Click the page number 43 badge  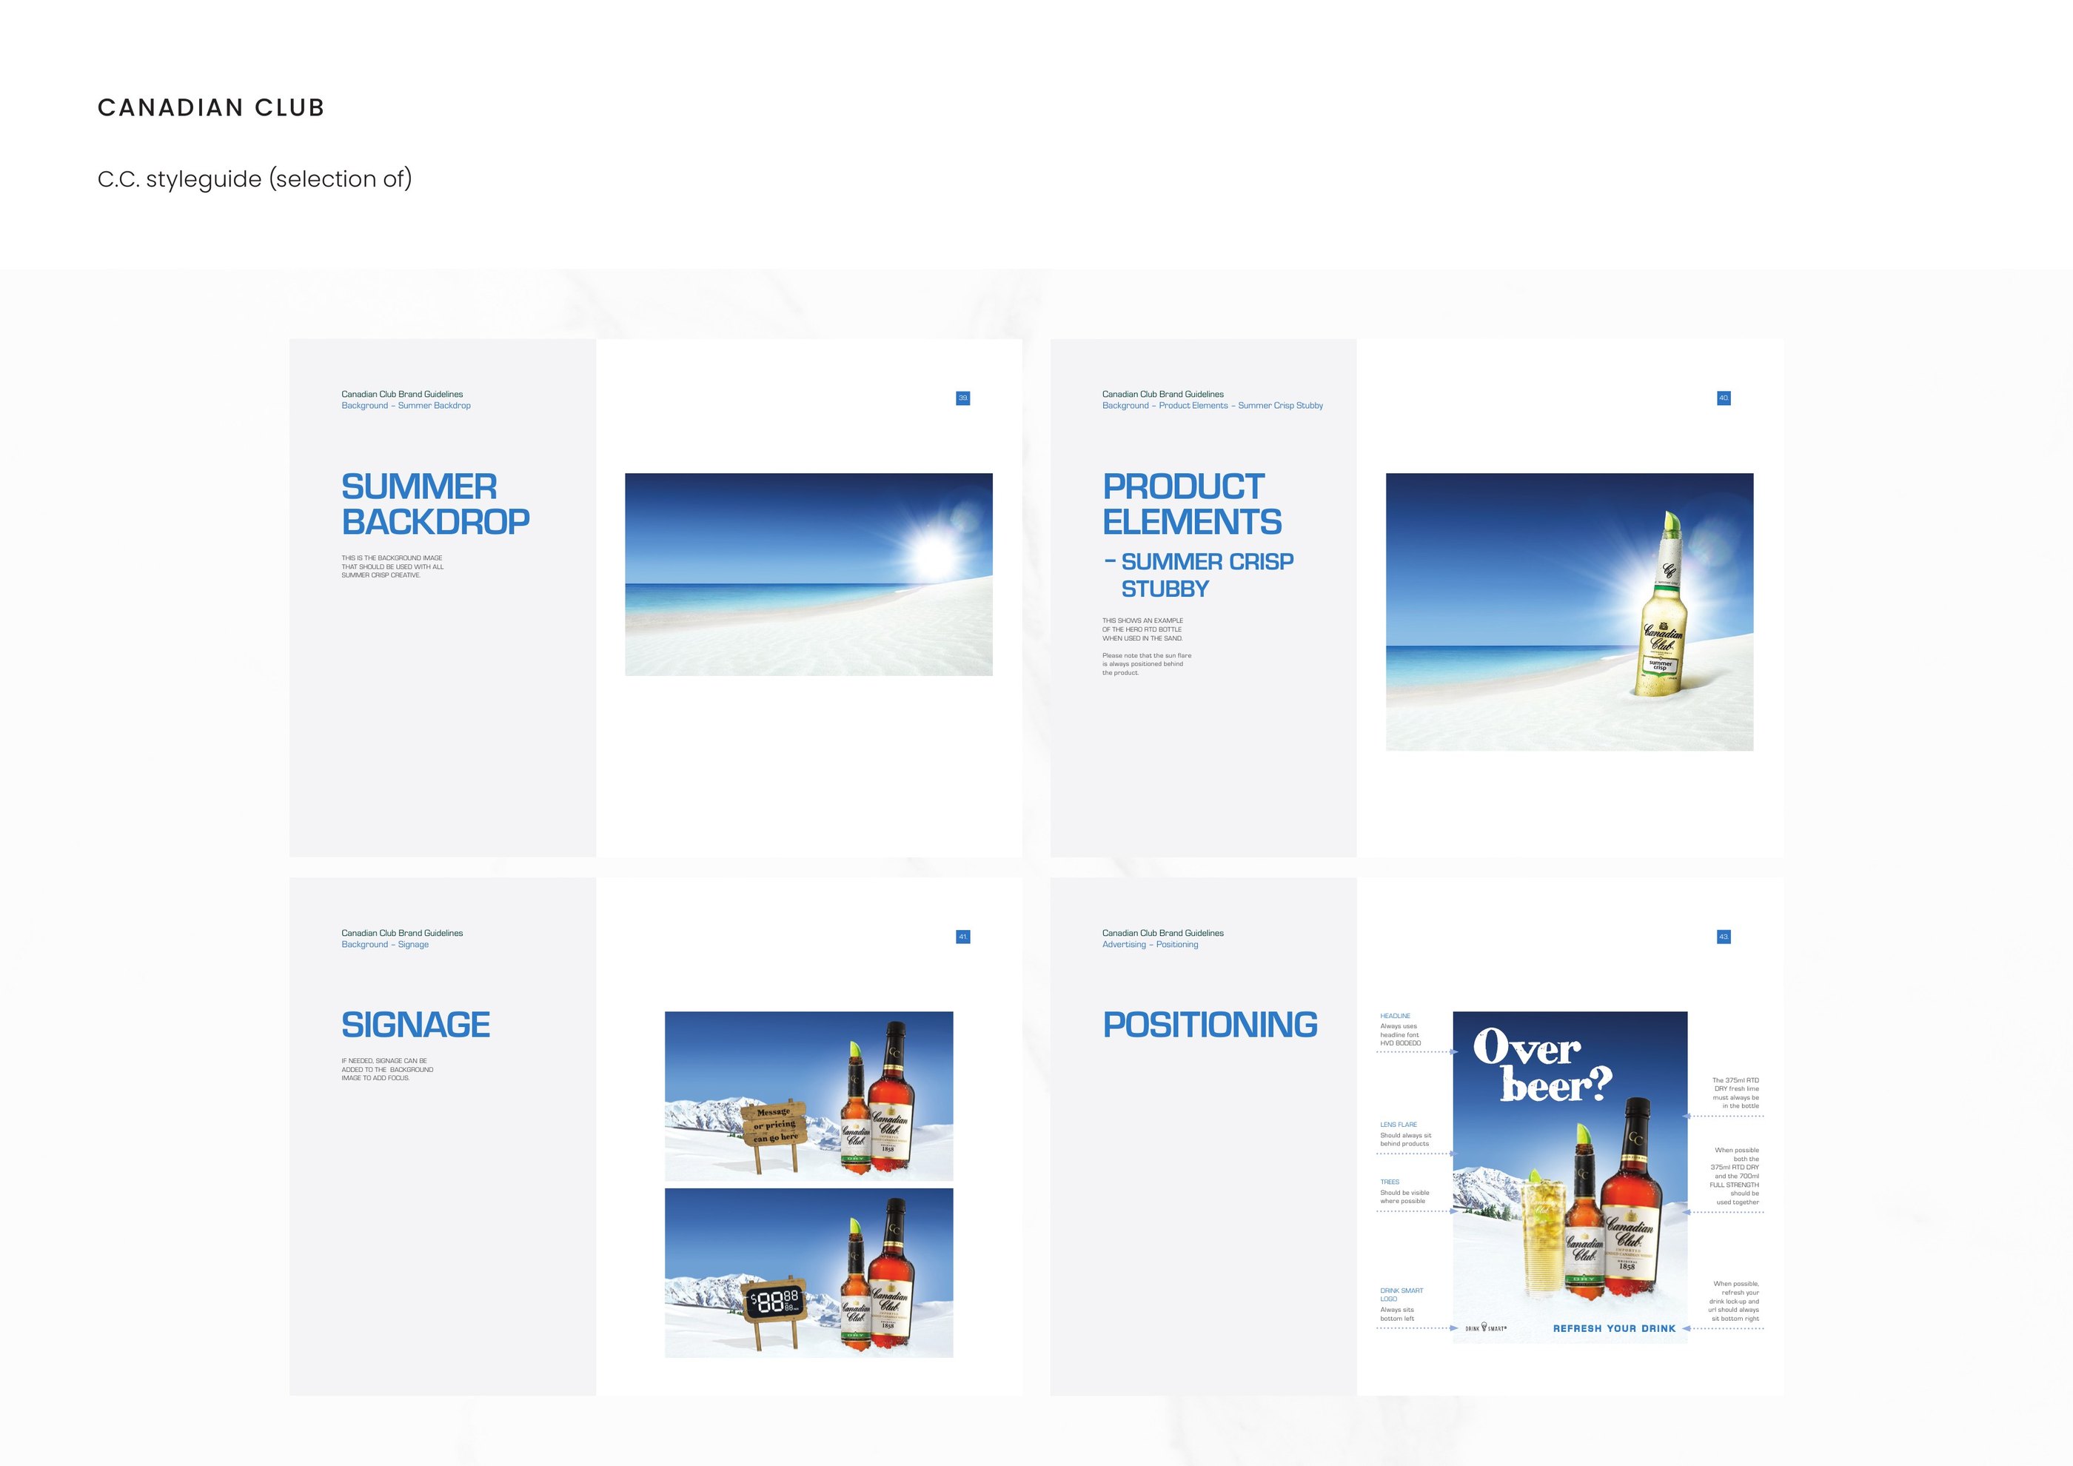(x=1724, y=937)
